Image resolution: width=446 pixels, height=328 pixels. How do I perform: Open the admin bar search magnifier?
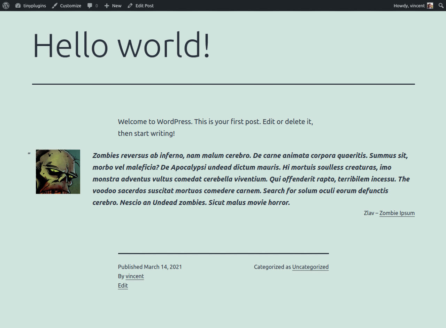click(441, 6)
